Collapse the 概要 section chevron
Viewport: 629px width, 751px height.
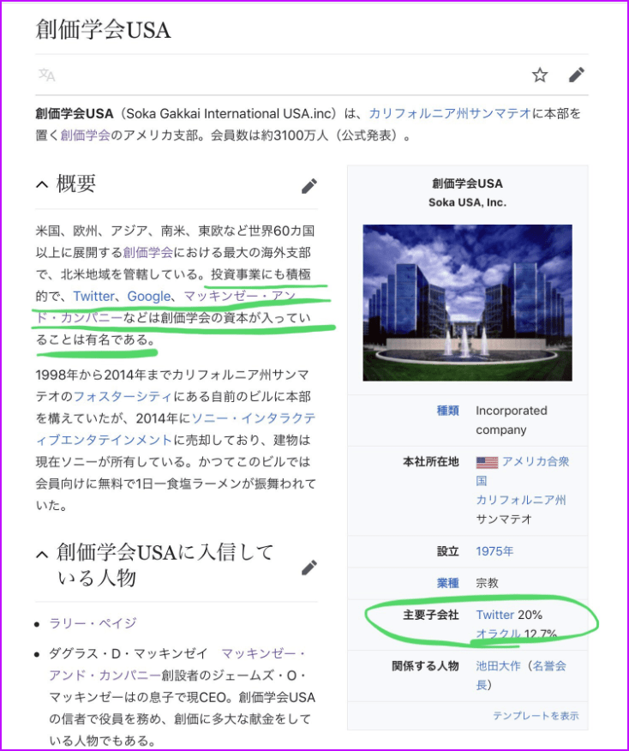pos(42,184)
